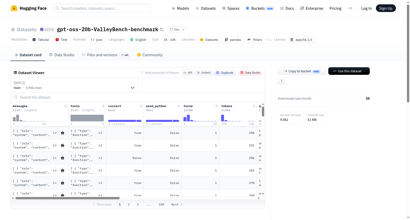Sort the used_python column
This screenshot has height=220, width=410.
(x=179, y=106)
